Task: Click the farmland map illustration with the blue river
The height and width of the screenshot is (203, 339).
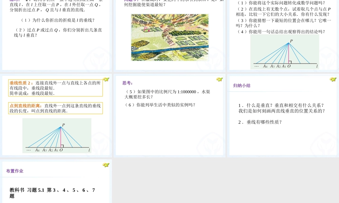Action: pyautogui.click(x=170, y=38)
